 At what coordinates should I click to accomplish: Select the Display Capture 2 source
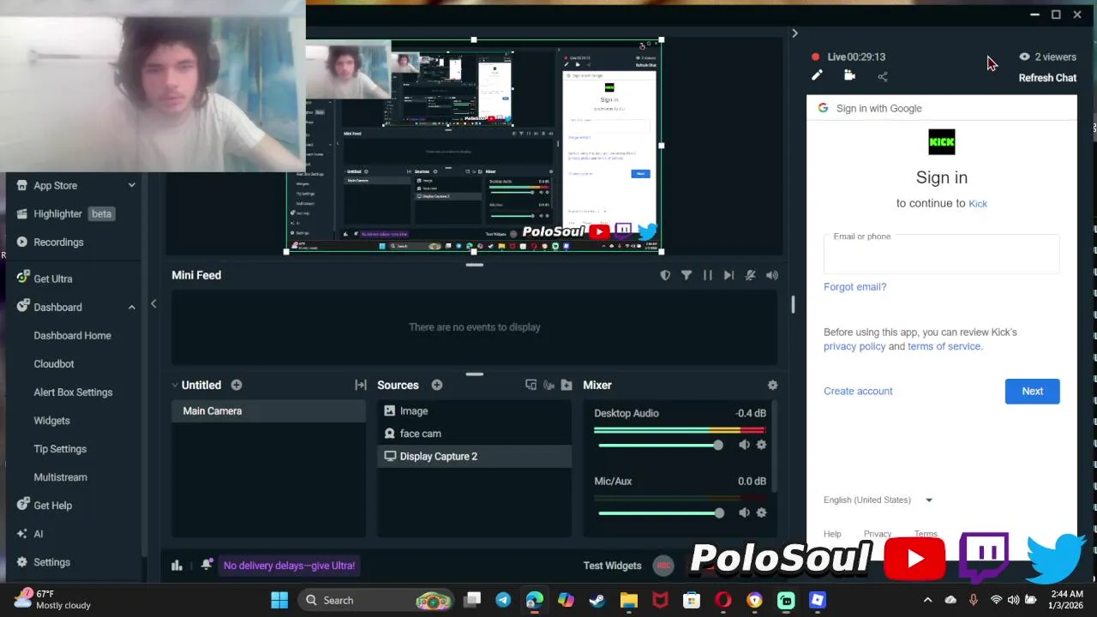tap(474, 456)
